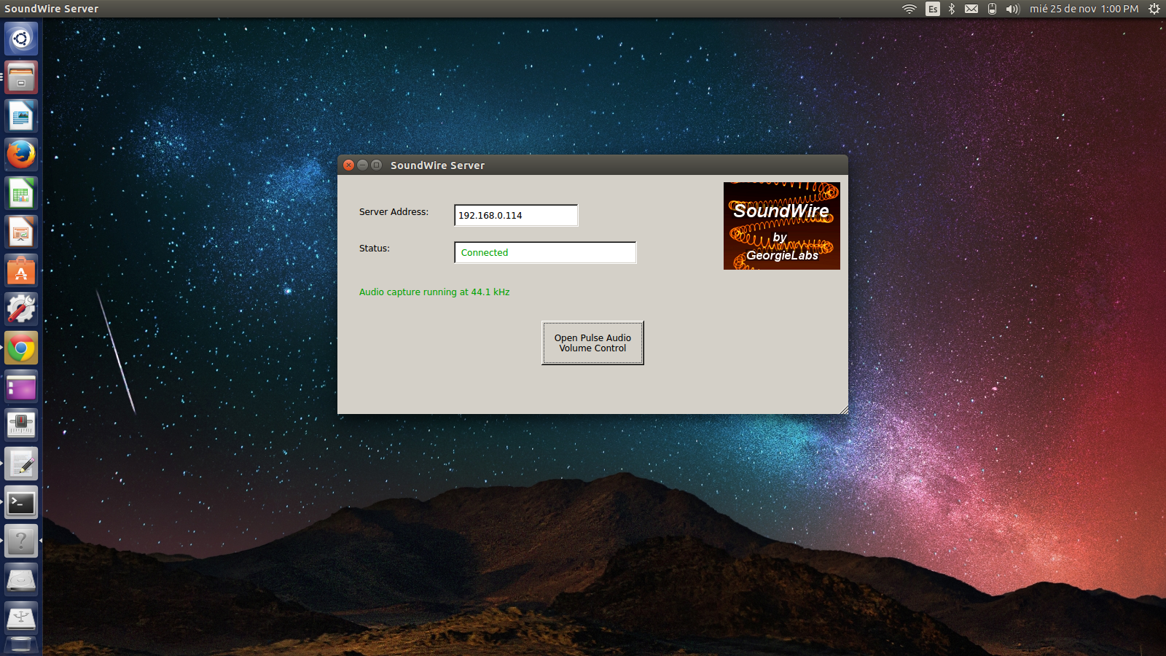
Task: Open System Settings from the launcher
Action: [x=21, y=309]
